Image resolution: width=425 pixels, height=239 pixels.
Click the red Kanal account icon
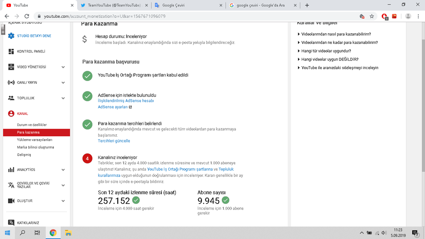[11, 114]
